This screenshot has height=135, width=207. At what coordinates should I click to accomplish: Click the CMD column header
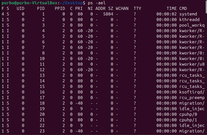click(183, 8)
